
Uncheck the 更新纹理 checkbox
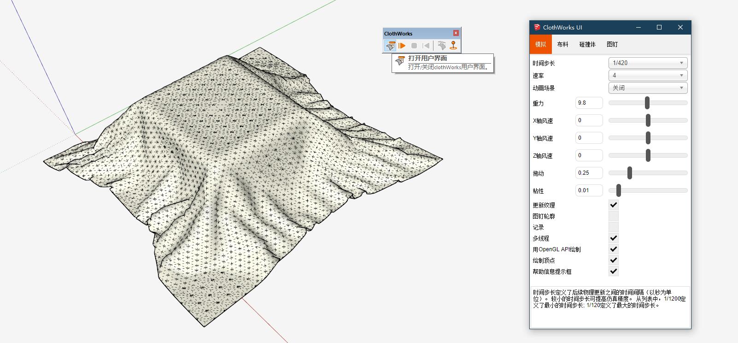(613, 205)
